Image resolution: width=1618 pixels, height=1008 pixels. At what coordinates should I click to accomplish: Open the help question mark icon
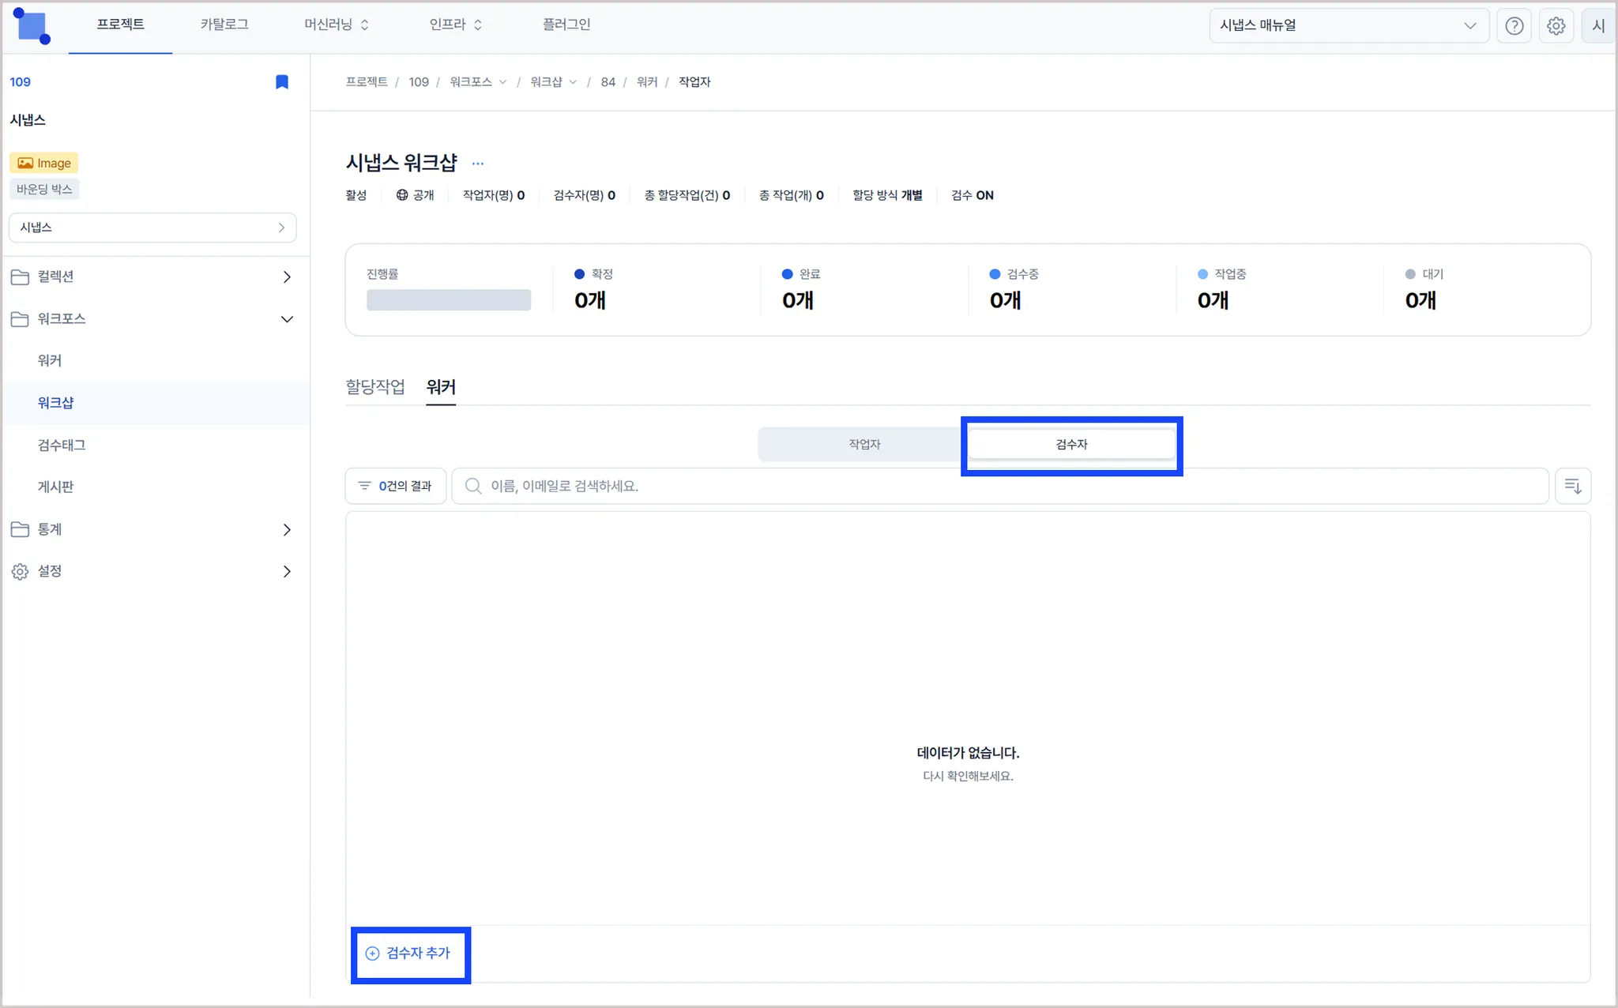click(x=1514, y=26)
